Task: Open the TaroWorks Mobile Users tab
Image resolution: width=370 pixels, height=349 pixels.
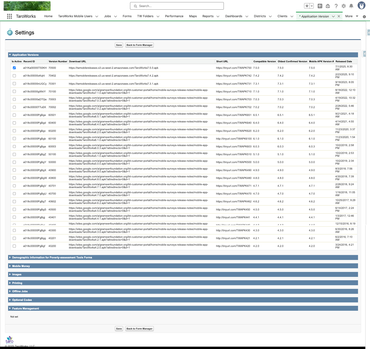Action: [x=75, y=16]
